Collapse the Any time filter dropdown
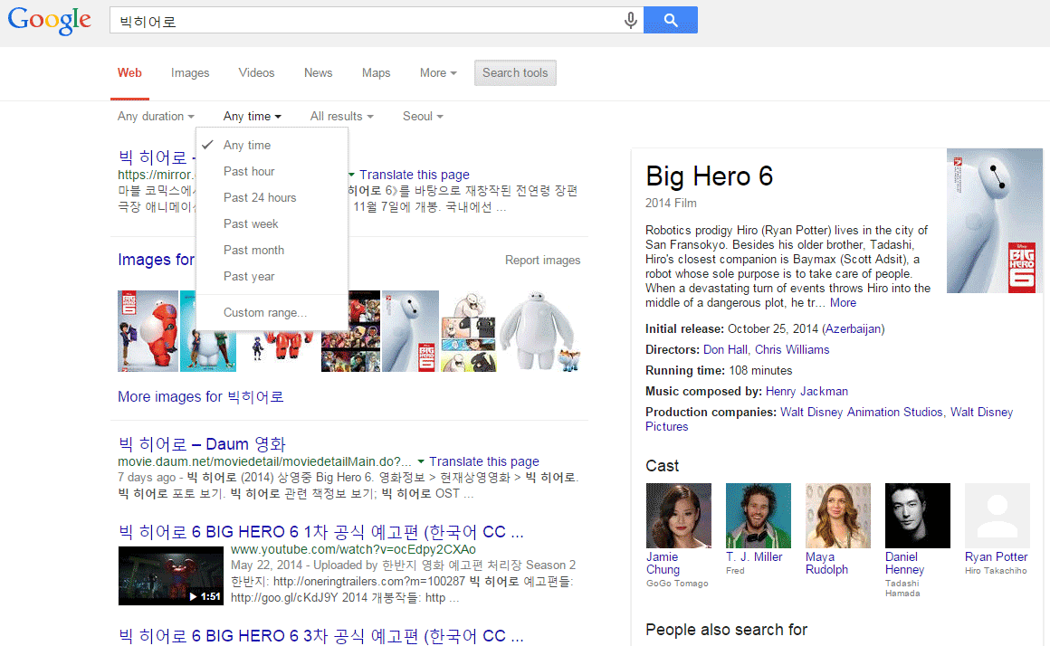 point(252,117)
